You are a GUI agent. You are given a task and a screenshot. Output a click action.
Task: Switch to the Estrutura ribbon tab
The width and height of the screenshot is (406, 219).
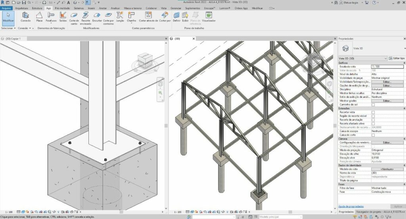[x=37, y=8]
